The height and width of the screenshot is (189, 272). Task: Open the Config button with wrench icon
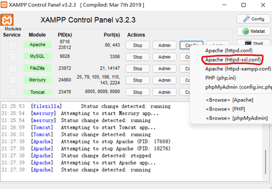pos(253,19)
